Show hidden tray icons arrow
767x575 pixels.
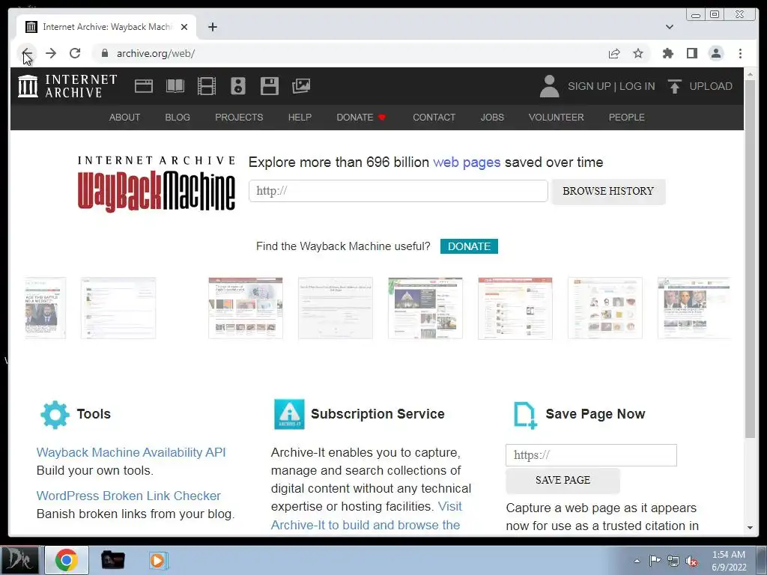(637, 561)
